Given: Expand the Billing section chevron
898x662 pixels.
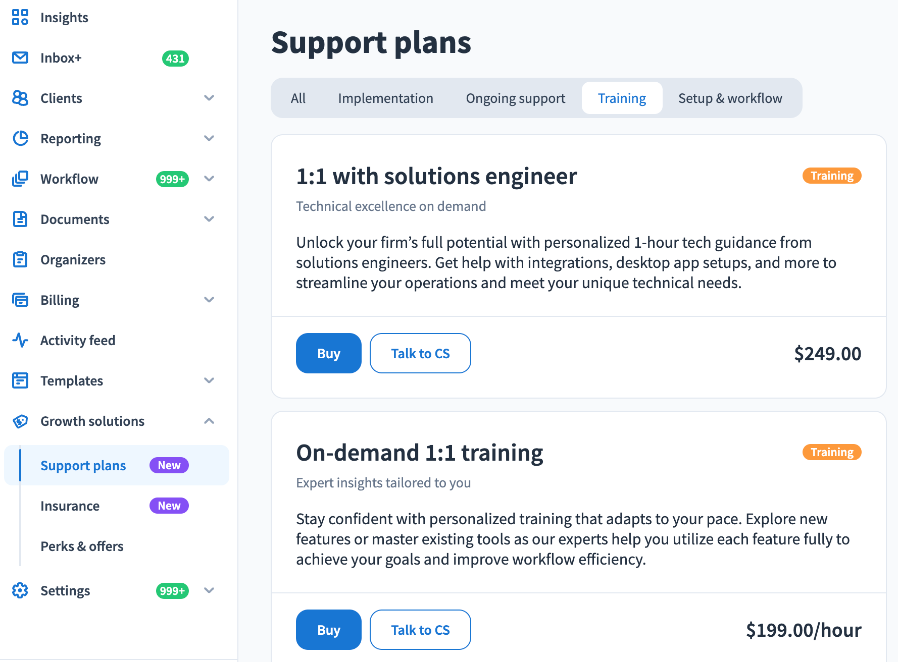Looking at the screenshot, I should pyautogui.click(x=209, y=300).
